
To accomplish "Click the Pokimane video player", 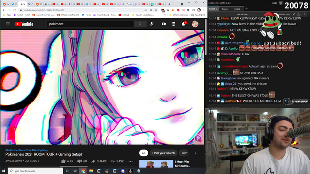I will coord(102,87).
